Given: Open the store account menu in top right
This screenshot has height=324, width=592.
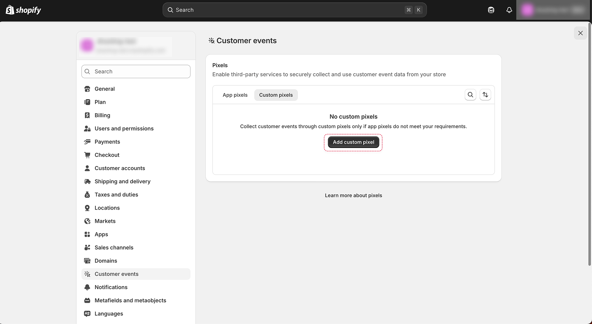Looking at the screenshot, I should coord(553,10).
